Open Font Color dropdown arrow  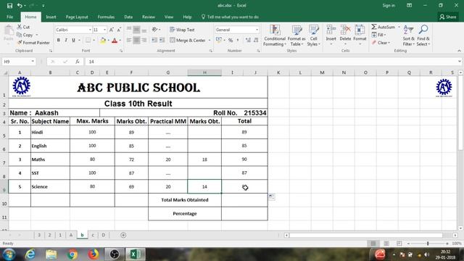tap(120, 41)
